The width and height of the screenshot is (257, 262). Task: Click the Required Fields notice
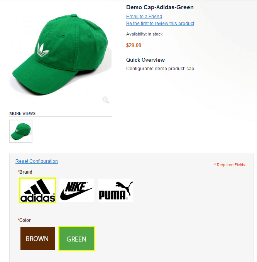click(x=230, y=165)
